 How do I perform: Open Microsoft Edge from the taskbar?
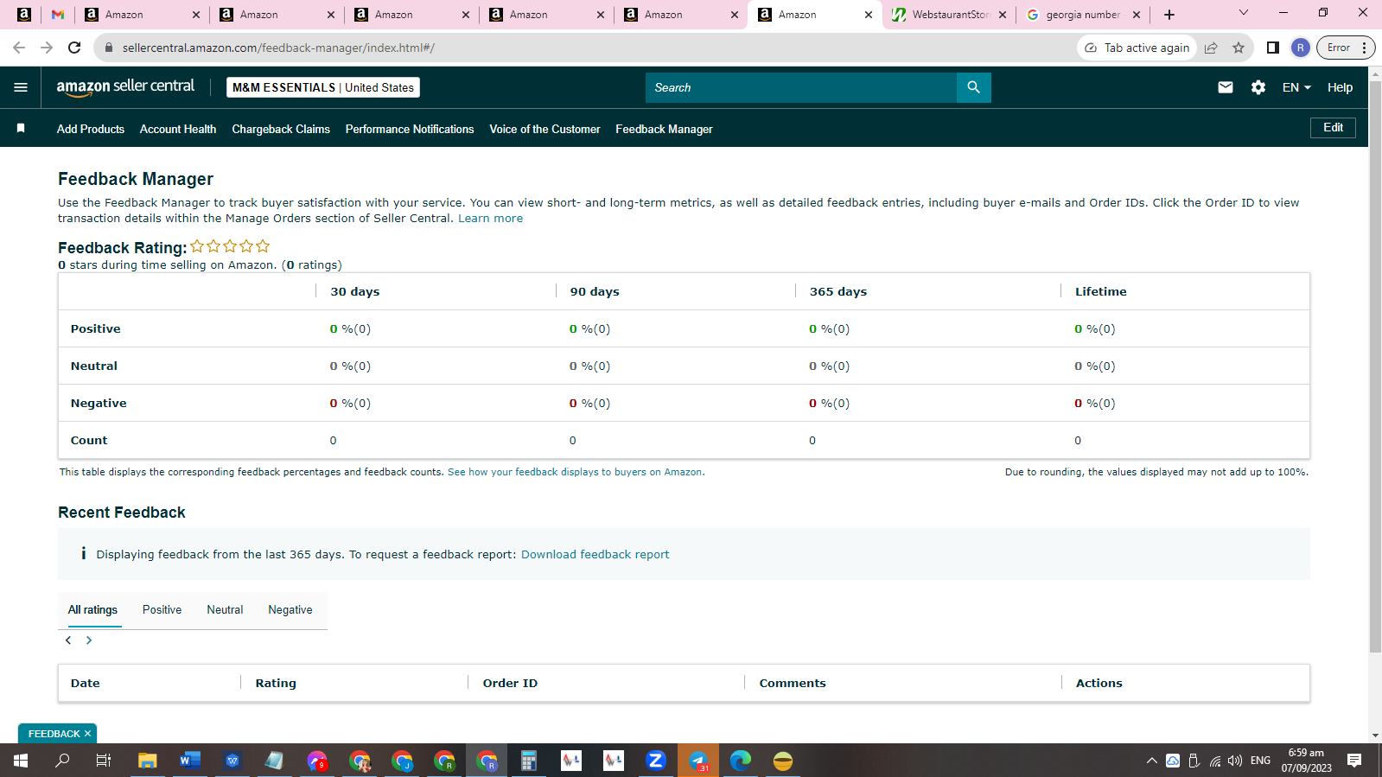coord(741,761)
